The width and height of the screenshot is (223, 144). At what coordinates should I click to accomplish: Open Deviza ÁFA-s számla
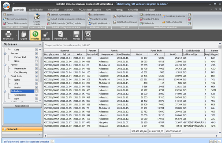point(15,24)
